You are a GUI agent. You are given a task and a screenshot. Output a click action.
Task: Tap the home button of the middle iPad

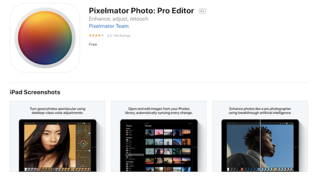pyautogui.click(x=195, y=147)
